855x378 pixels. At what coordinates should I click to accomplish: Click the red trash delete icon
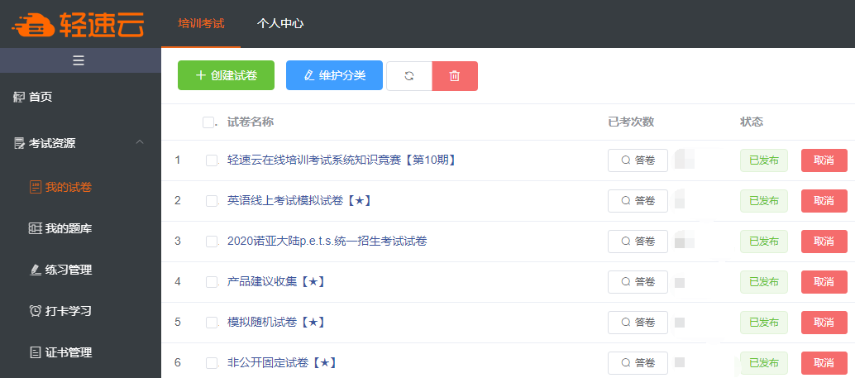(x=455, y=76)
